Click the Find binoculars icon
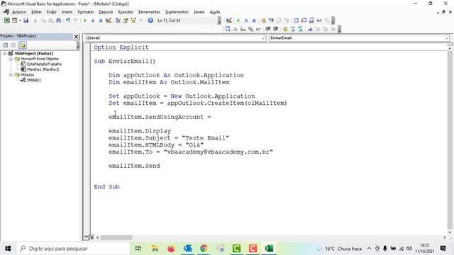The height and width of the screenshot is (255, 454). pos(58,21)
